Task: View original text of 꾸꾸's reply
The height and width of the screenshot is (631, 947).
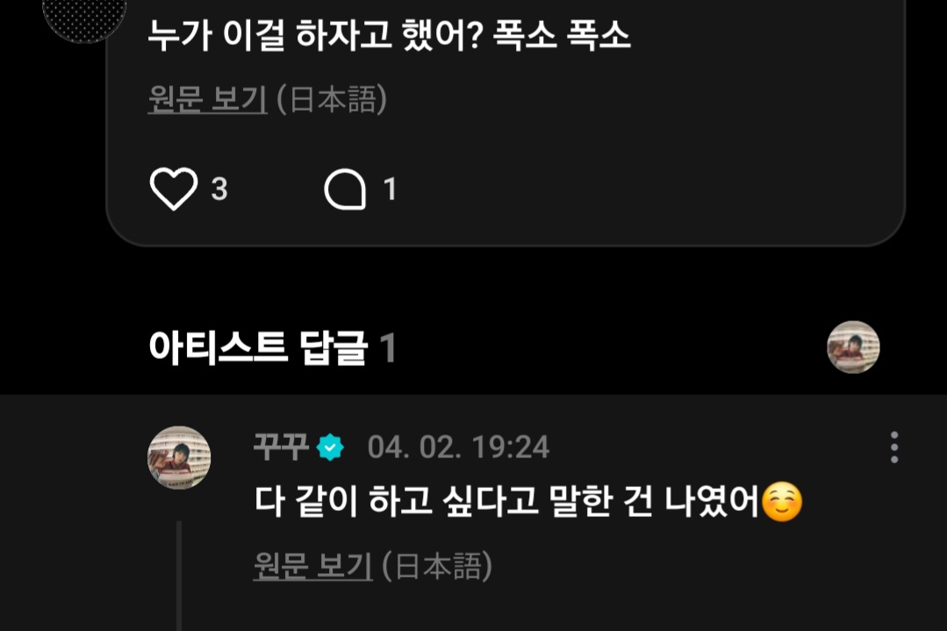Action: (312, 566)
